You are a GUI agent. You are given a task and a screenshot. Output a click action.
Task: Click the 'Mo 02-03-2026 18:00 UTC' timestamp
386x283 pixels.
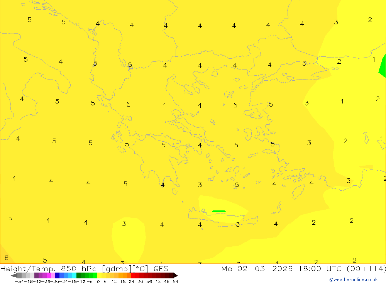click(283, 268)
